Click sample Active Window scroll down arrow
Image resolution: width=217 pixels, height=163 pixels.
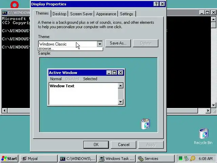point(121,102)
